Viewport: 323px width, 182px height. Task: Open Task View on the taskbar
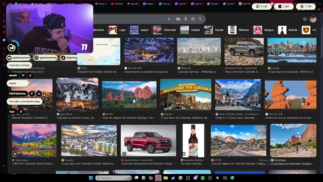point(136,178)
